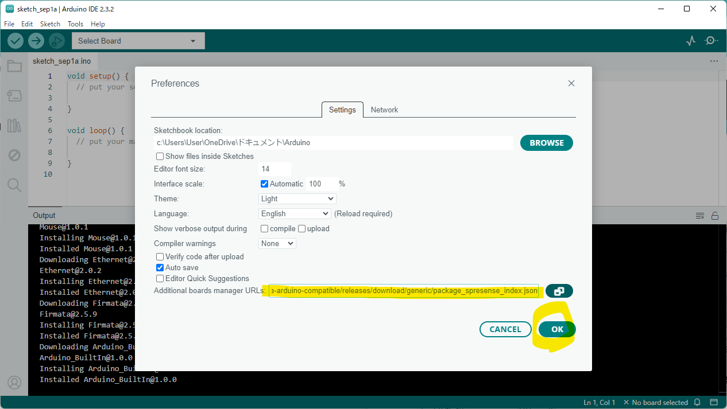The image size is (727, 409).
Task: Click the additional URLs edit window icon
Action: click(559, 291)
